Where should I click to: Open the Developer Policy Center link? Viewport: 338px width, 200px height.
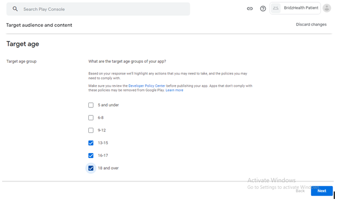[147, 86]
